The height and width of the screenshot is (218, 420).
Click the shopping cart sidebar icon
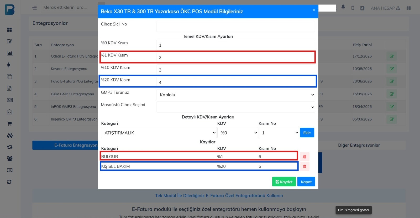click(x=9, y=124)
